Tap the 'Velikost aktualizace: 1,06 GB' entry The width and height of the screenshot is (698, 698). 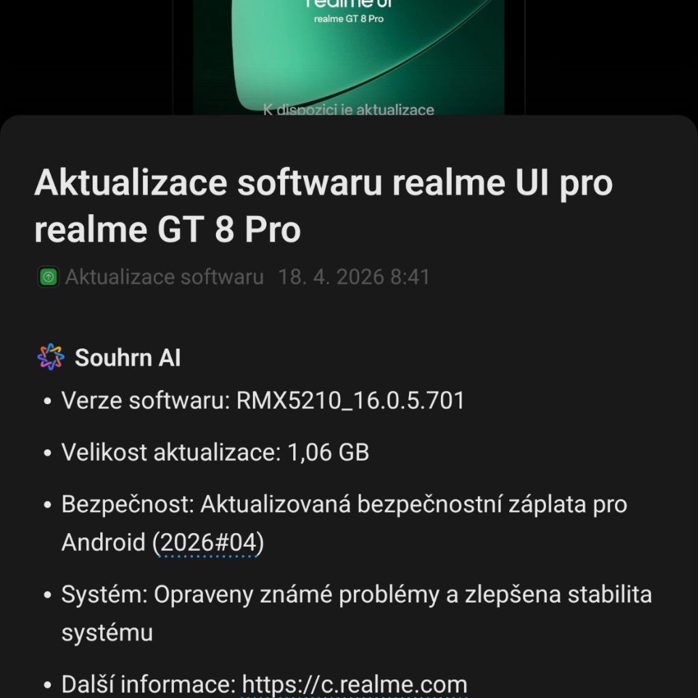tap(215, 453)
